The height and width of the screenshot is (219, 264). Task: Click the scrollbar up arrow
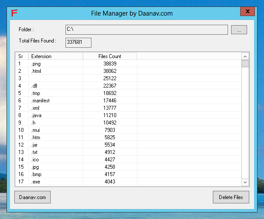tap(245, 57)
